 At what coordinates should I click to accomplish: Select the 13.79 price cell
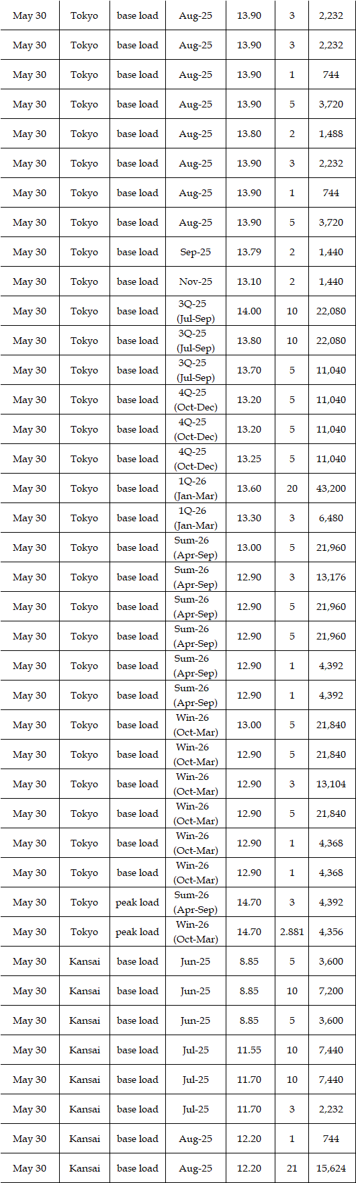click(x=249, y=252)
